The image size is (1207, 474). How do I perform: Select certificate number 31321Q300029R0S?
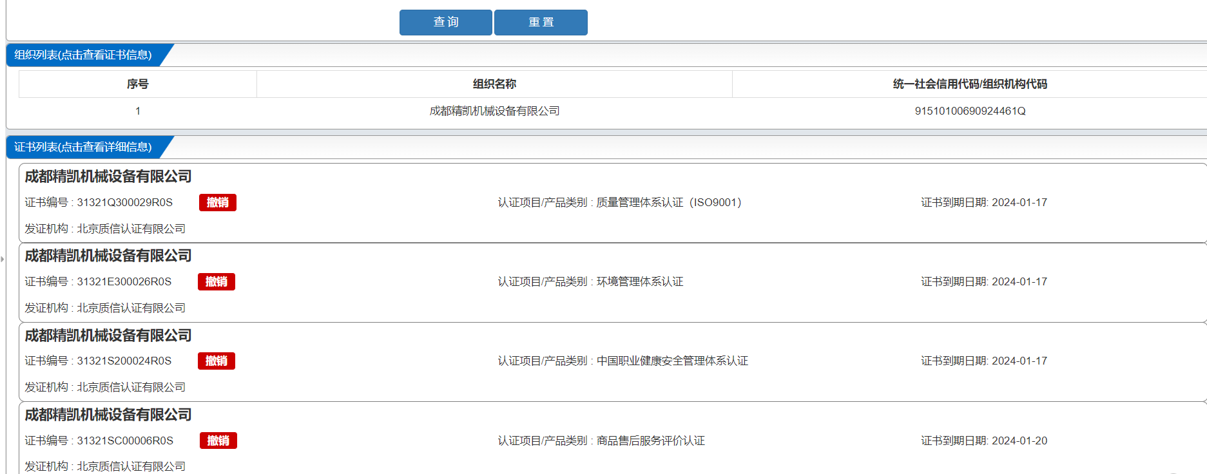[125, 202]
